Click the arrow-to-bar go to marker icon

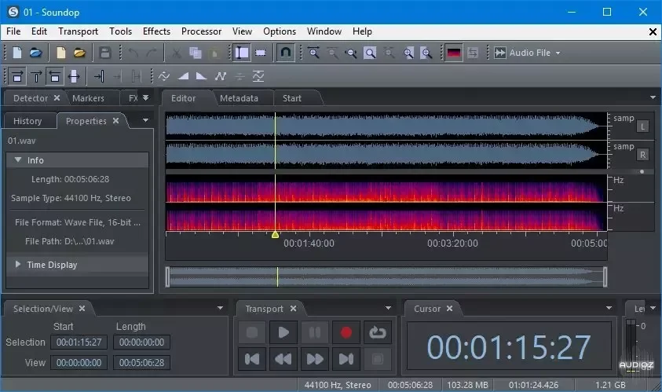click(99, 76)
